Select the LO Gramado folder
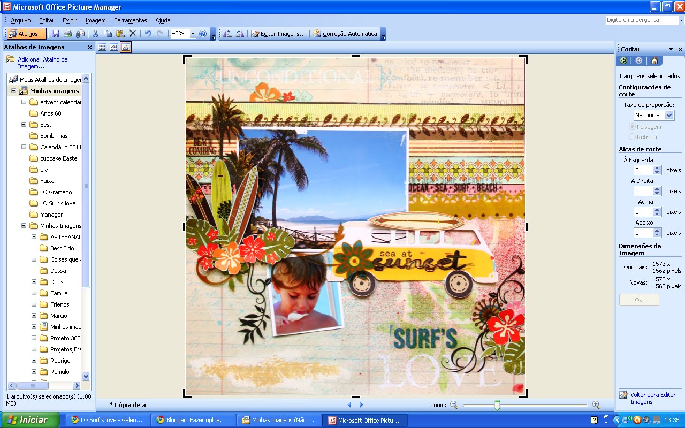This screenshot has height=428, width=685. point(56,192)
